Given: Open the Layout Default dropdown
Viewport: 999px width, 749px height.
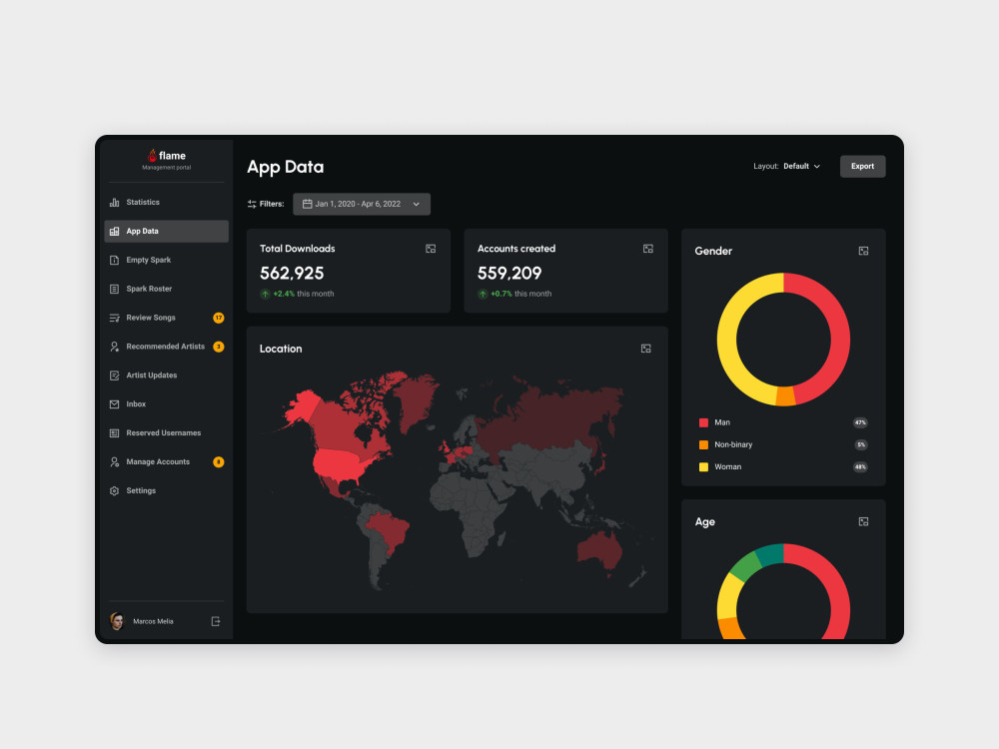Looking at the screenshot, I should point(787,166).
